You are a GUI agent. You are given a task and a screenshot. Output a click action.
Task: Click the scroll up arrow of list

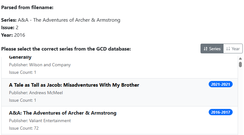click(x=240, y=58)
